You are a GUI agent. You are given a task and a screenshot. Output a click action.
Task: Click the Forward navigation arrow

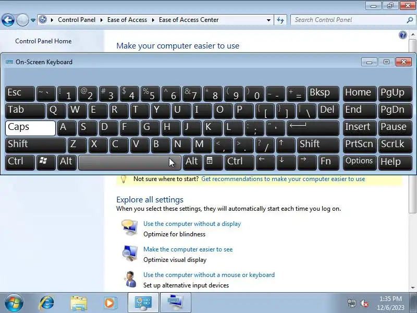[22, 20]
